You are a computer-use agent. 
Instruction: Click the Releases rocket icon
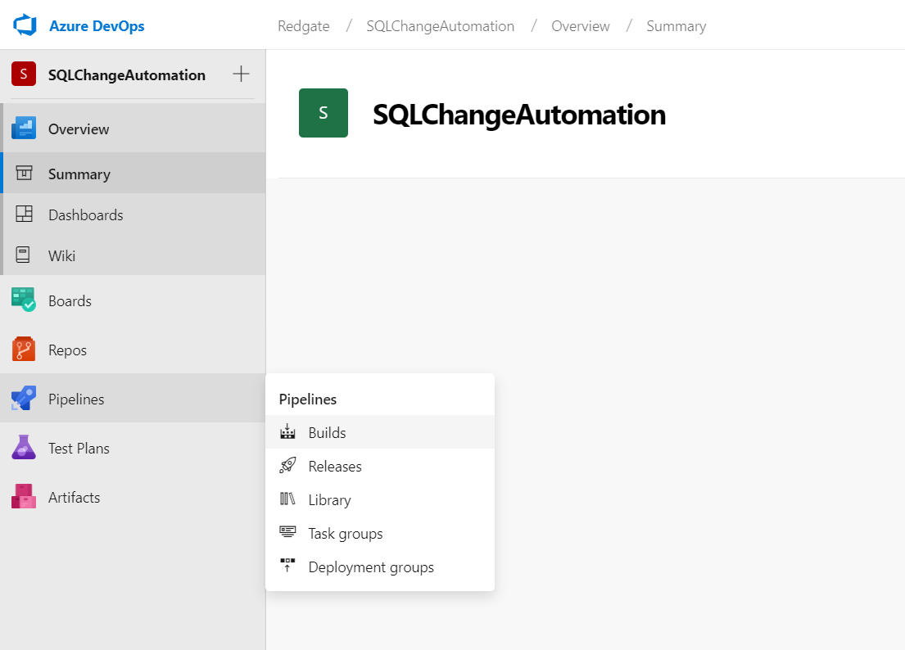coord(287,466)
